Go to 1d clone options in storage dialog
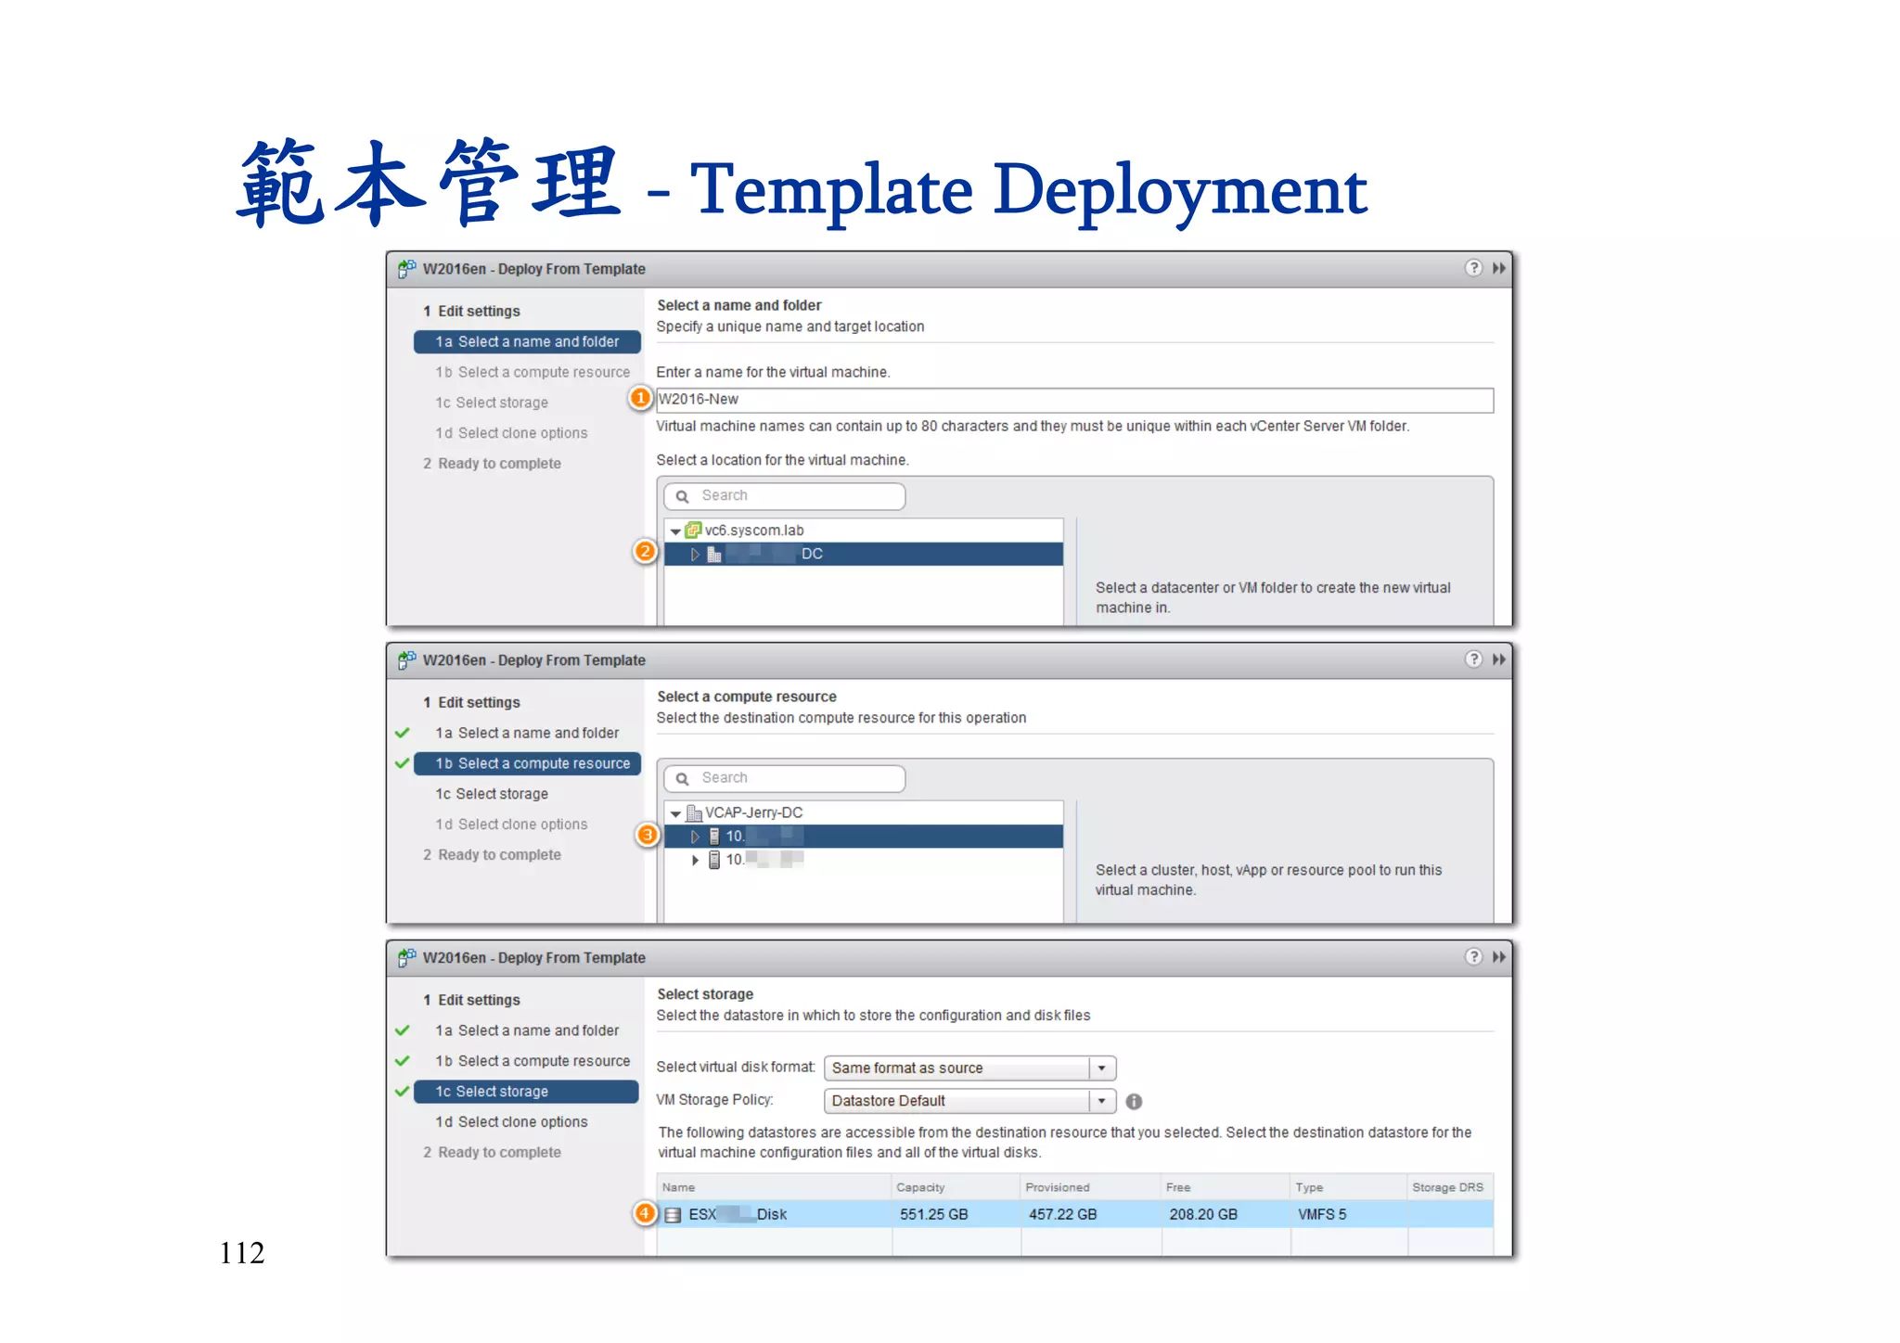Image resolution: width=1900 pixels, height=1343 pixels. [511, 1122]
